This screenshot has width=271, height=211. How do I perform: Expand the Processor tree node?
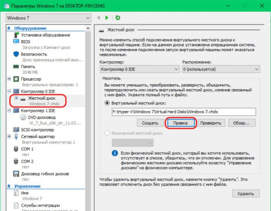10,79
